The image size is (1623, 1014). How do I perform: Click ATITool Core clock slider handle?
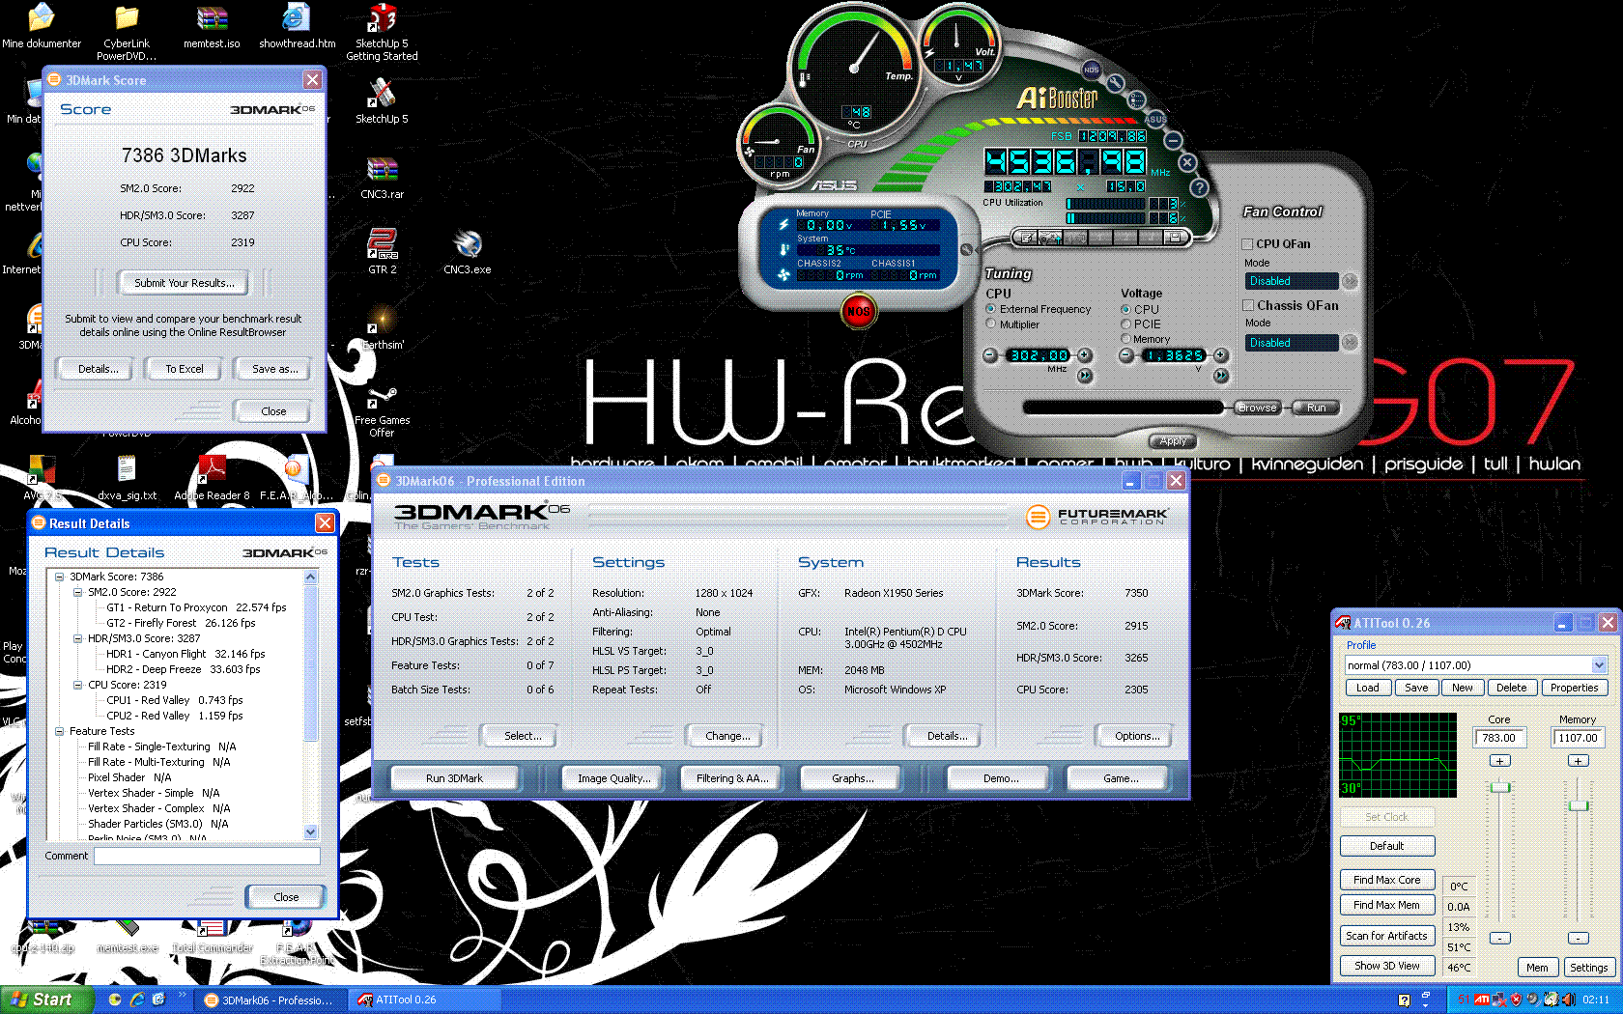[x=1499, y=787]
